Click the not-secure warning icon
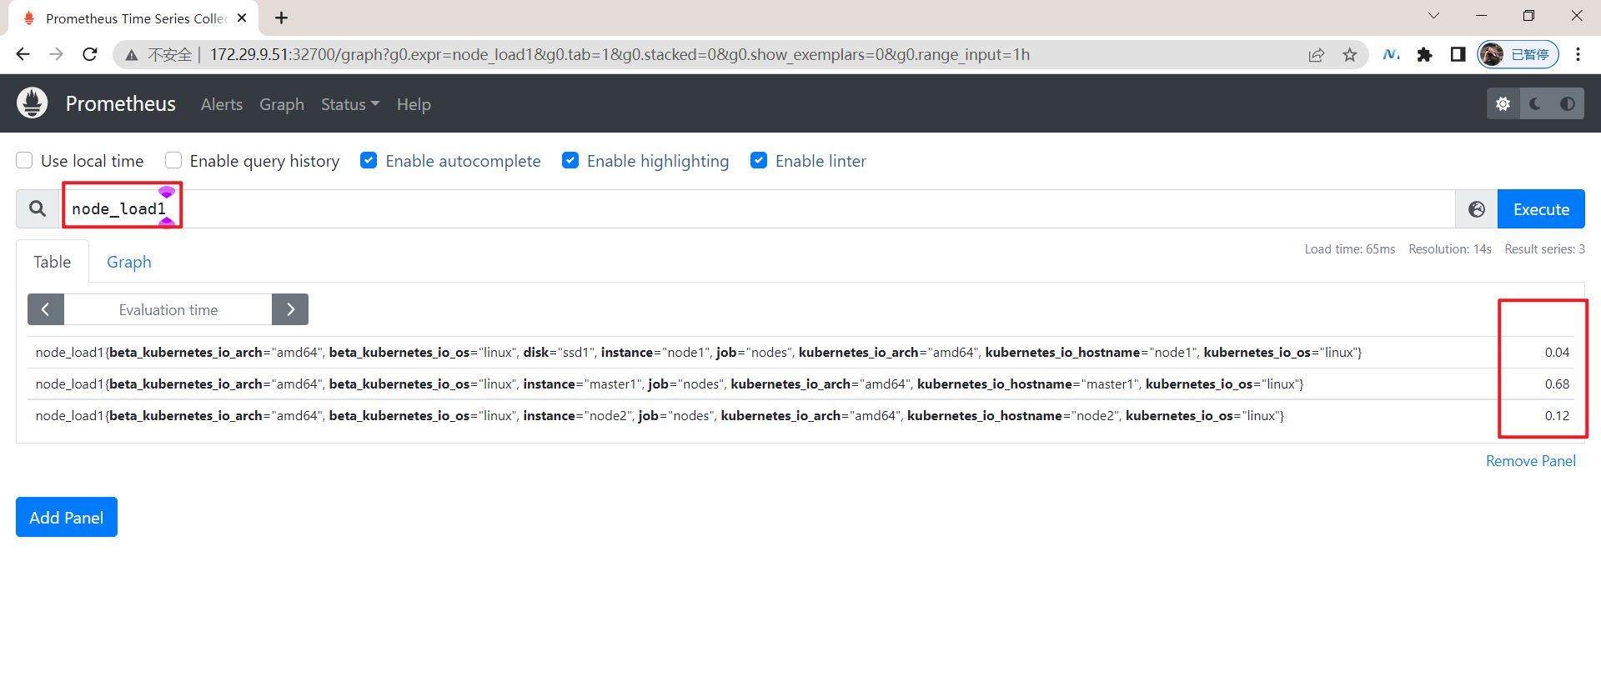1601x682 pixels. [131, 55]
